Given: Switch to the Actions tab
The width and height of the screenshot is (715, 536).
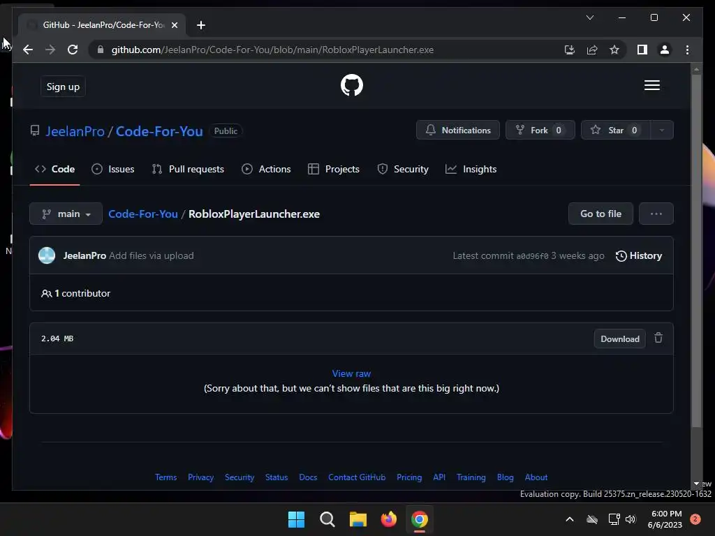Looking at the screenshot, I should 266,169.
